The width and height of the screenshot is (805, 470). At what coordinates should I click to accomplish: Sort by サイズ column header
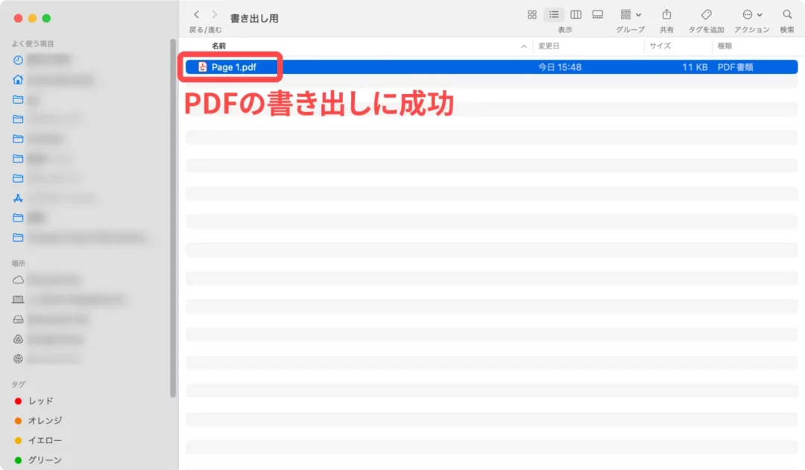(660, 46)
